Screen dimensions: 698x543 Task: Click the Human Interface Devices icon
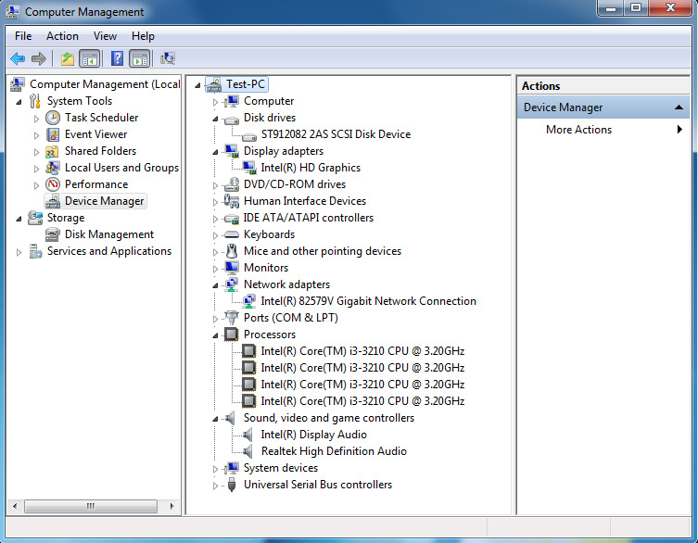[232, 201]
